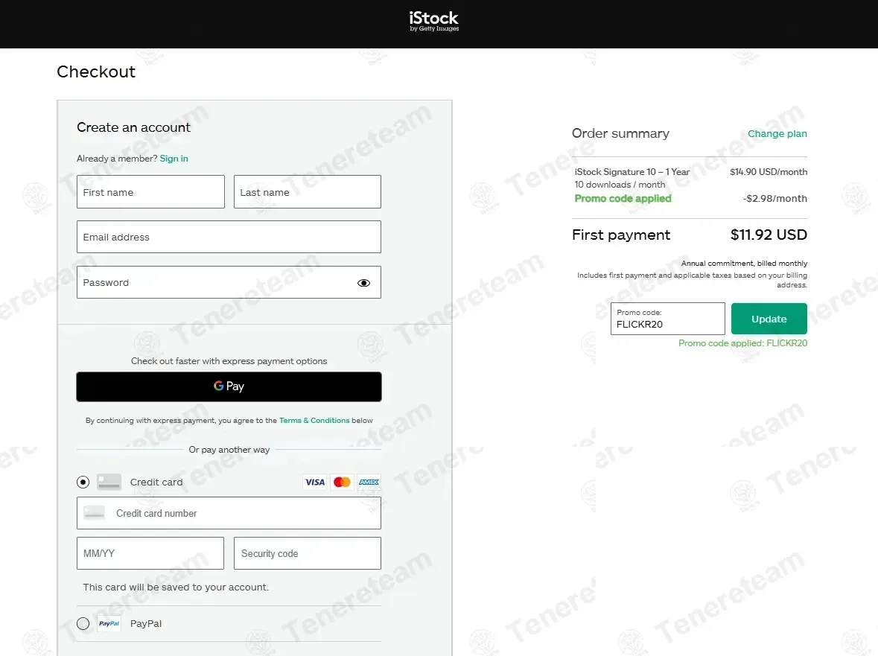878x656 pixels.
Task: Focus the First name field
Action: (150, 192)
